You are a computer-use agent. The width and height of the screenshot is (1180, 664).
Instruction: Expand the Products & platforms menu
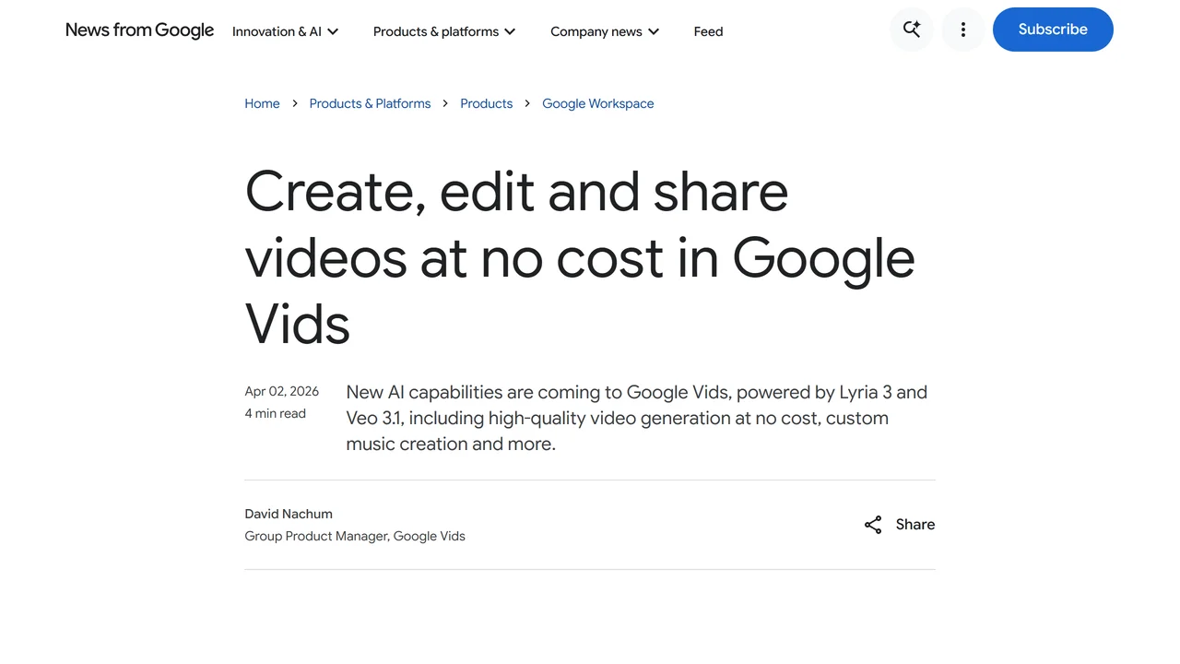coord(444,31)
